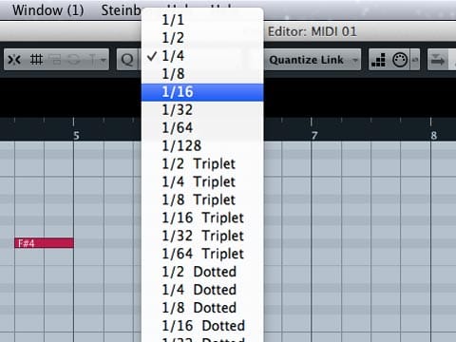Click the step input staircase icon
The height and width of the screenshot is (342, 456).
point(378,60)
